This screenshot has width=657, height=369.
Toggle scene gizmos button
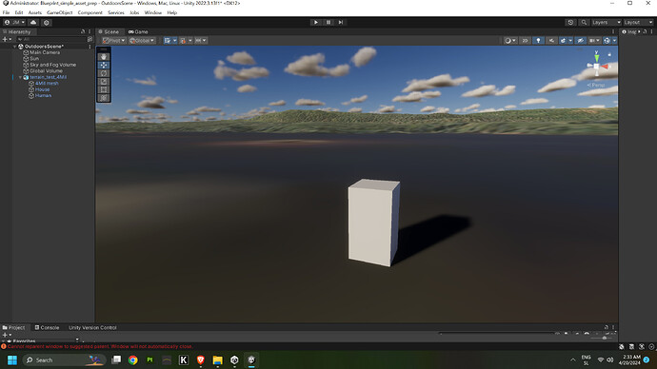[x=607, y=41]
